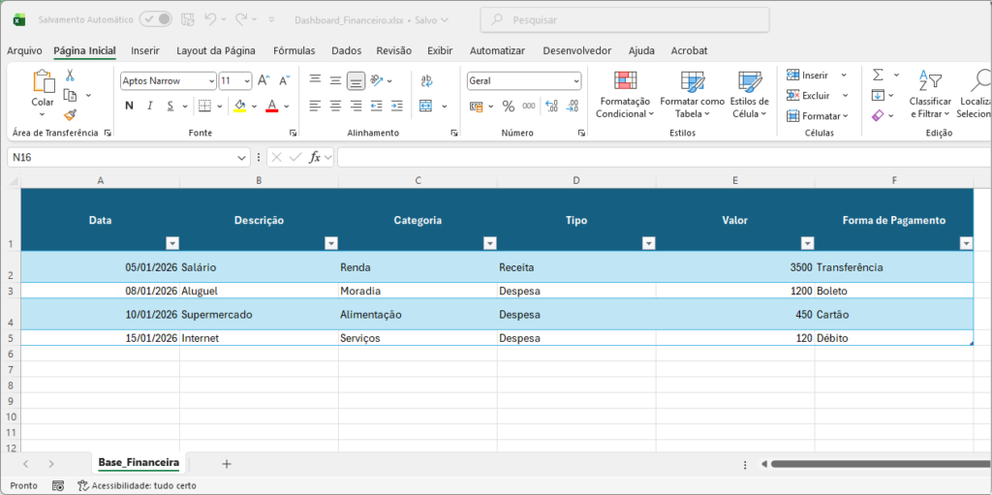Apply thousands separator 000 style

pyautogui.click(x=528, y=107)
